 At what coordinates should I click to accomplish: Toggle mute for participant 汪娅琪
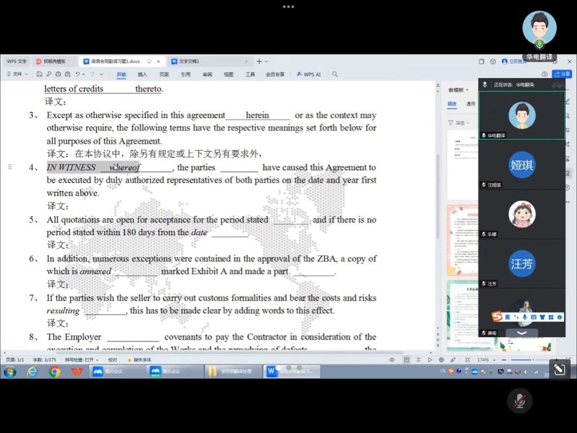[x=484, y=185]
